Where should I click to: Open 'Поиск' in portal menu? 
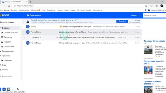tap(66, 10)
